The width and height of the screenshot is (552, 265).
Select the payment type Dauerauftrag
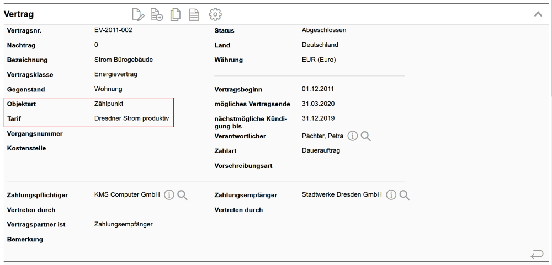tap(321, 150)
